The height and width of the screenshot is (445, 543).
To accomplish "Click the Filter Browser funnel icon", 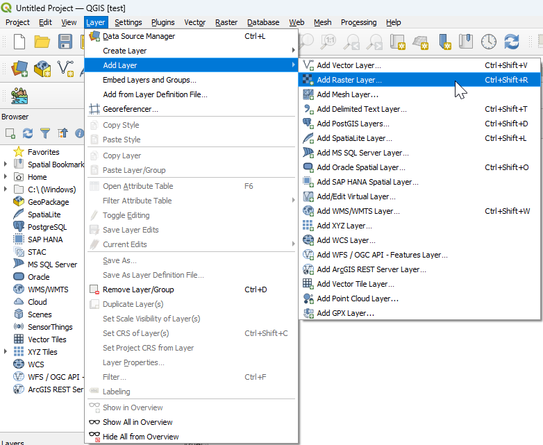I will pyautogui.click(x=45, y=133).
